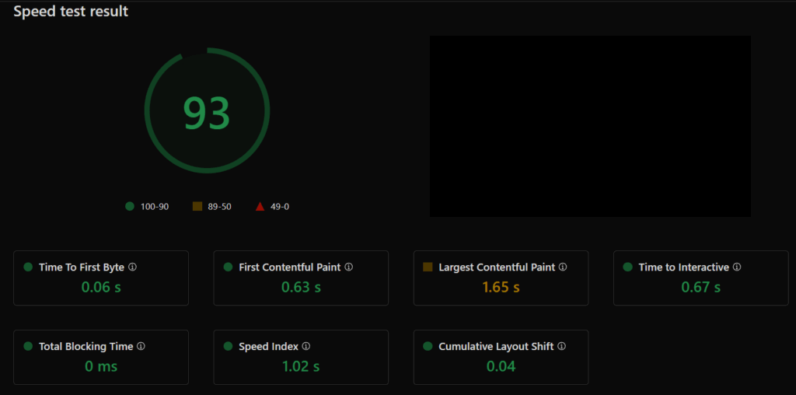Click orange square legend marker for 89-50
This screenshot has width=796, height=395.
pos(197,206)
